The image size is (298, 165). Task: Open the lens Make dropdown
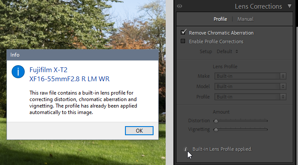(250, 76)
